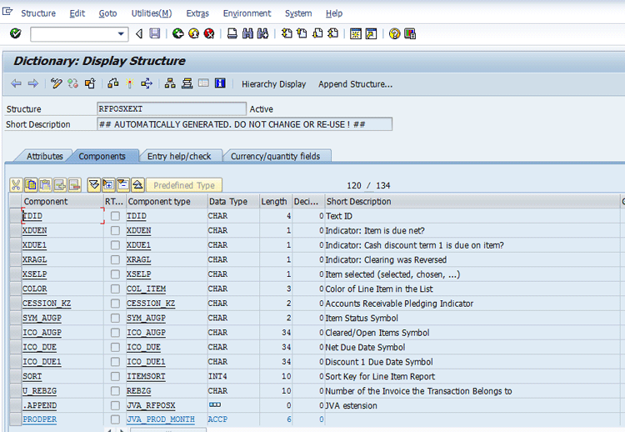The width and height of the screenshot is (625, 432).
Task: Click the JVA_PROD_MONTH component type link
Action: point(161,419)
